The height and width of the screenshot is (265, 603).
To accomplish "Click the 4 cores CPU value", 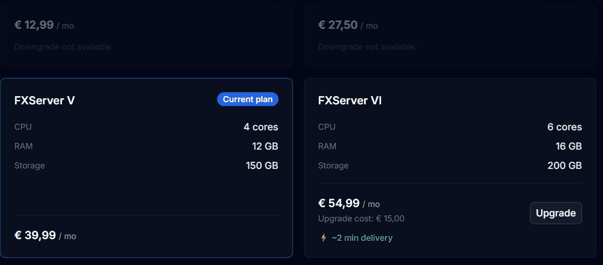I will [261, 127].
